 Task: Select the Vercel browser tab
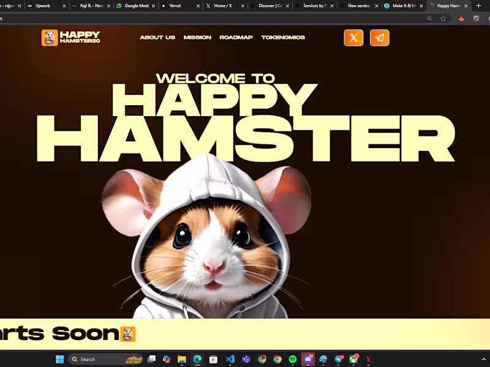[x=176, y=6]
